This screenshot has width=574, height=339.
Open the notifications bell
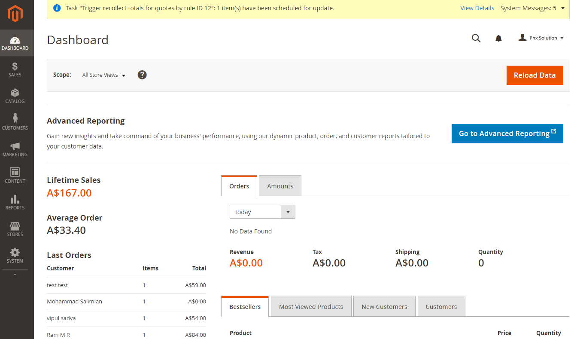point(498,39)
